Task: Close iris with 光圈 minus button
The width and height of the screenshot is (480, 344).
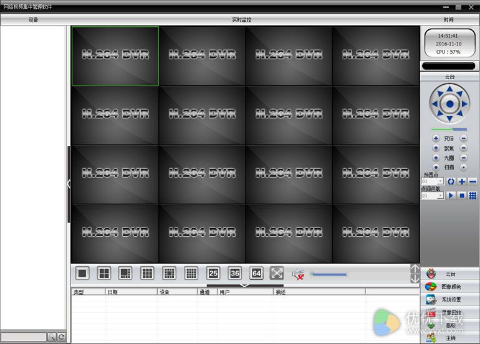Action: click(464, 158)
